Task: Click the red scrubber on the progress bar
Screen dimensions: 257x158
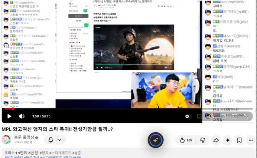Action: (x=13, y=109)
